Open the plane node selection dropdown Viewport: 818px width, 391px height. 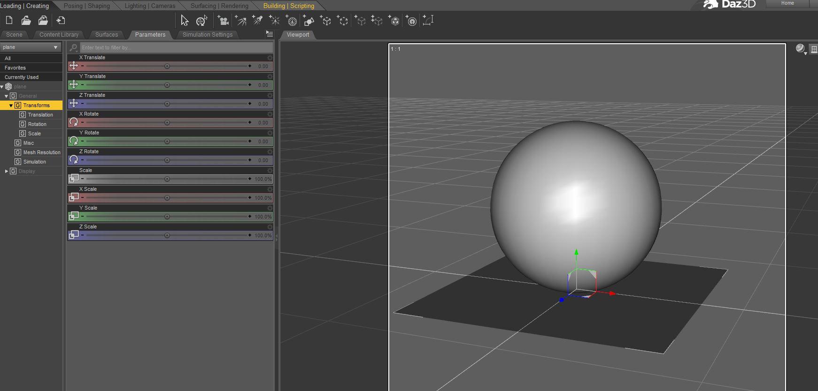31,47
